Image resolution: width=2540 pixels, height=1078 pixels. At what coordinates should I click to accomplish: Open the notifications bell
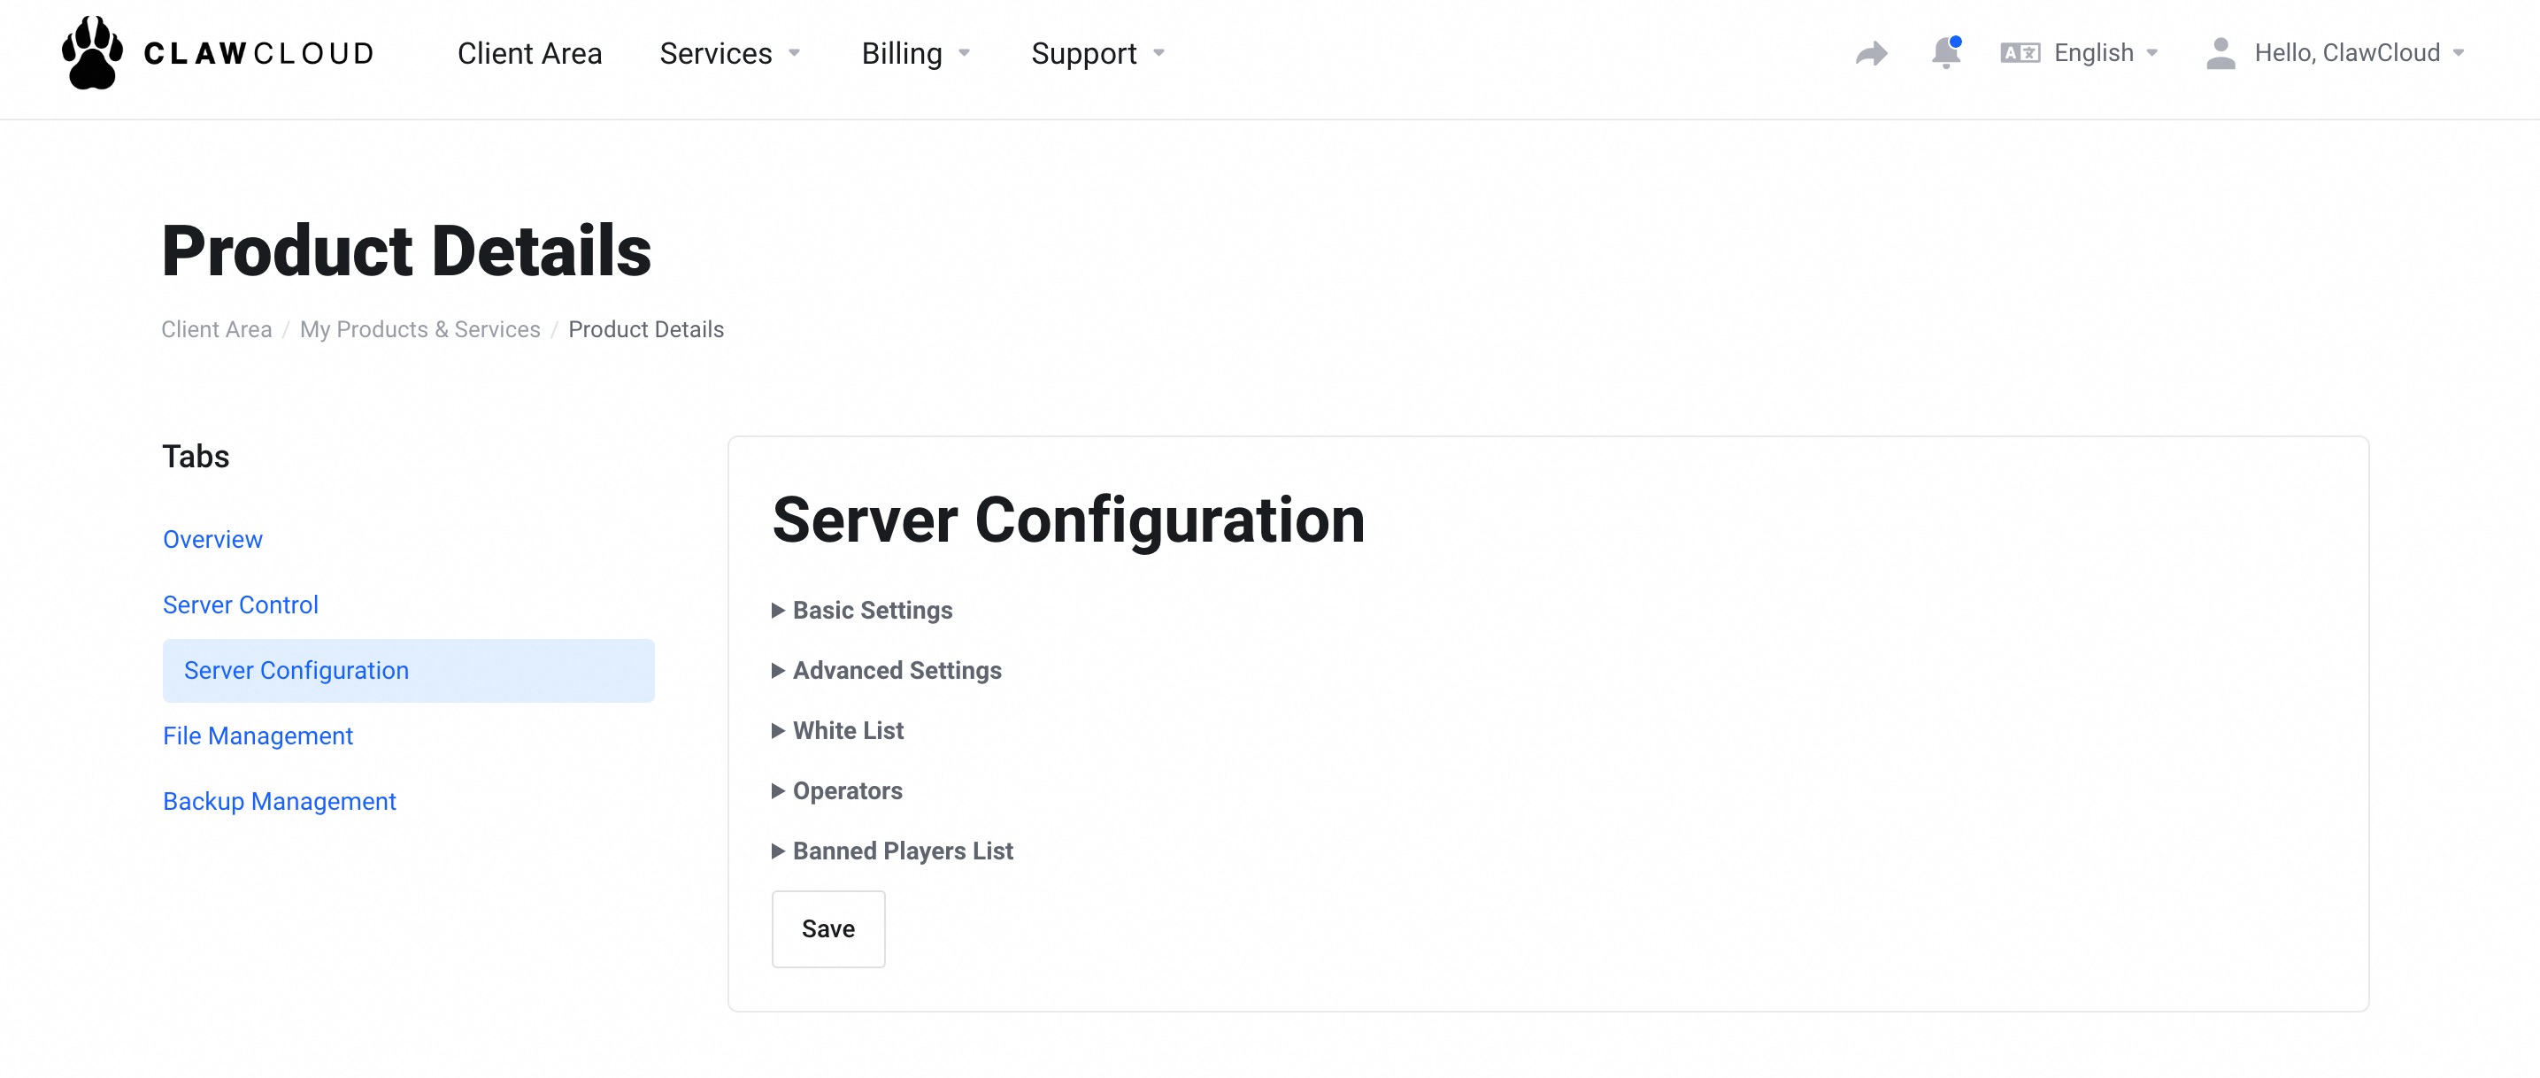click(1944, 53)
